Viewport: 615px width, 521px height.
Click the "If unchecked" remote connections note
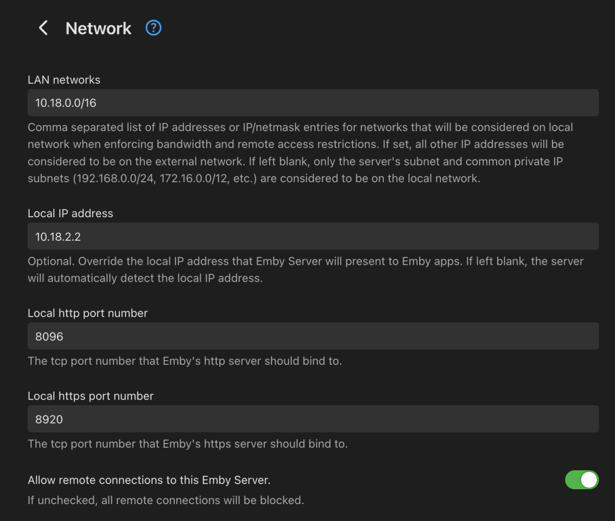tap(166, 500)
